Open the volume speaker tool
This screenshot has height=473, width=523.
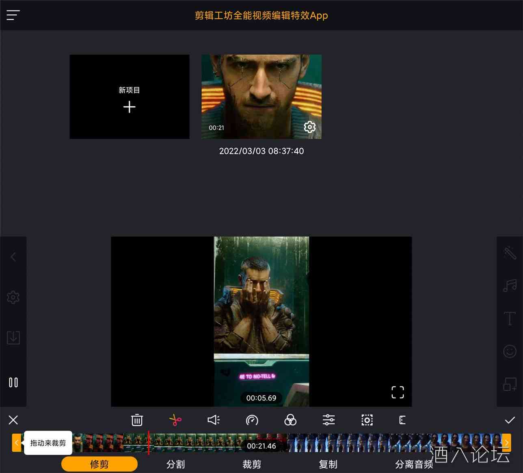click(x=214, y=420)
